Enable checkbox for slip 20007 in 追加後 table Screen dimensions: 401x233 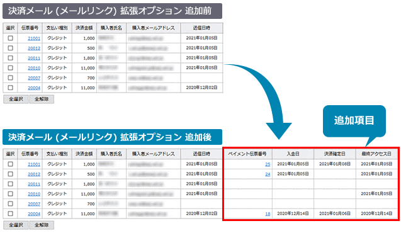point(10,203)
